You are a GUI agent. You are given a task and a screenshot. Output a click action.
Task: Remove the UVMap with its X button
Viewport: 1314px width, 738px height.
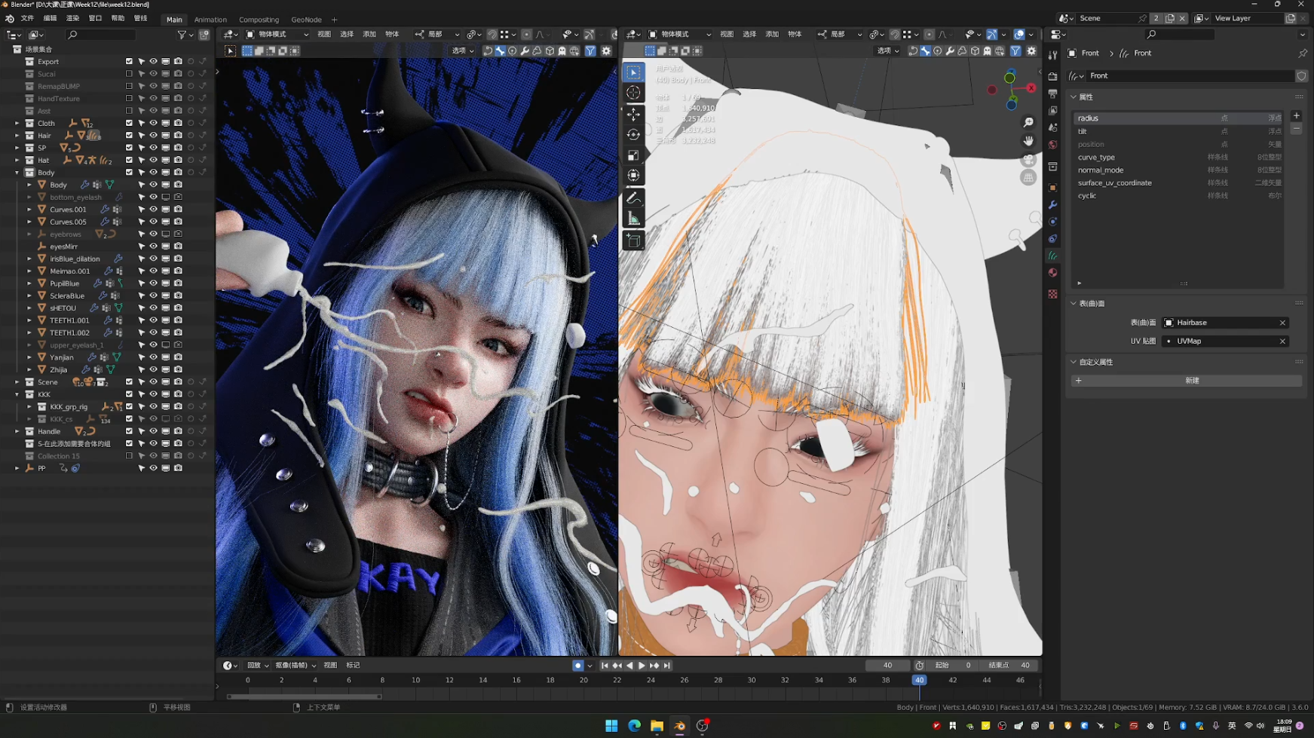click(1282, 341)
